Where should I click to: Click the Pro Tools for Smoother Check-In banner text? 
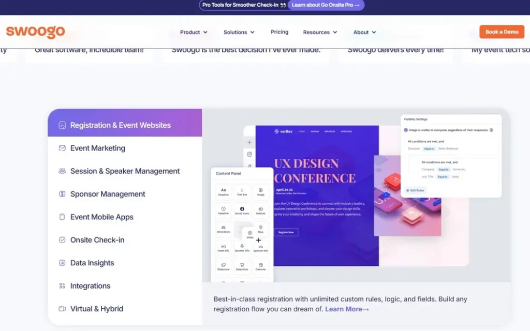[x=240, y=5]
